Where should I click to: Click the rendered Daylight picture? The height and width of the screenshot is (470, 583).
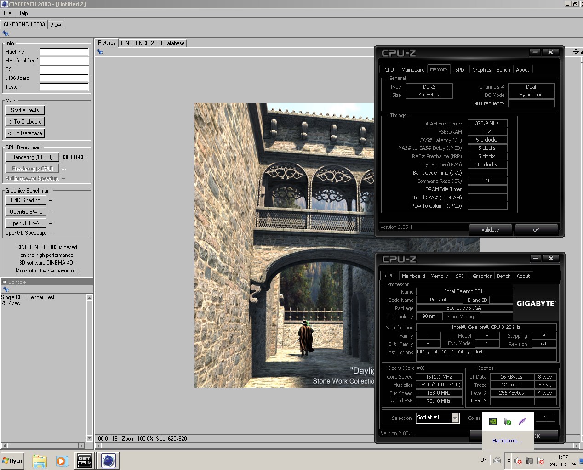pyautogui.click(x=284, y=245)
